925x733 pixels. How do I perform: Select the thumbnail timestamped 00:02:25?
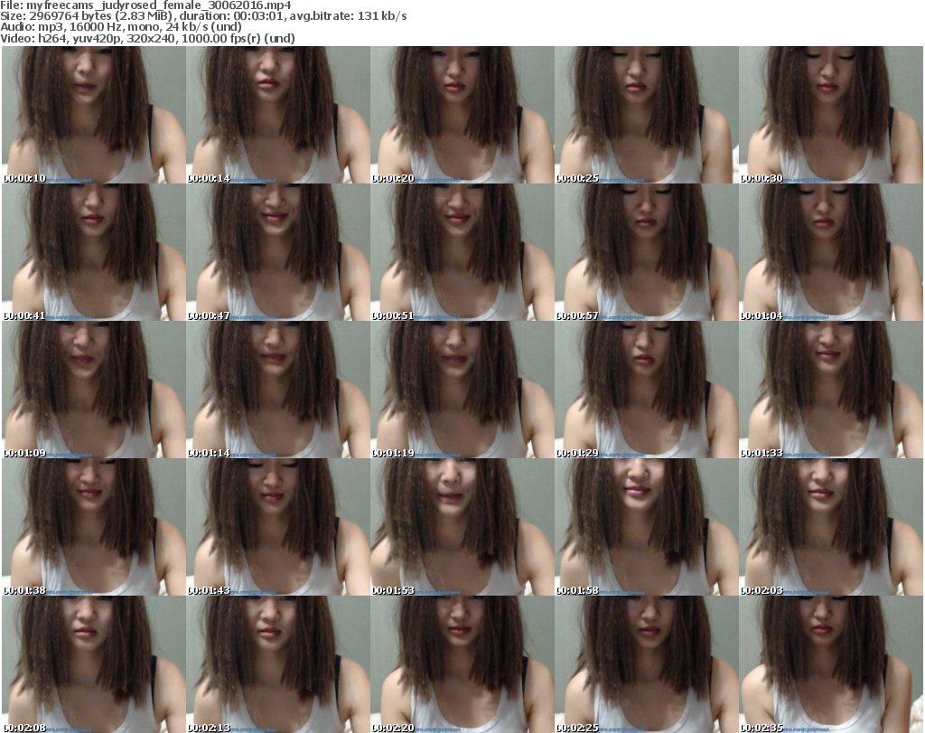(647, 664)
